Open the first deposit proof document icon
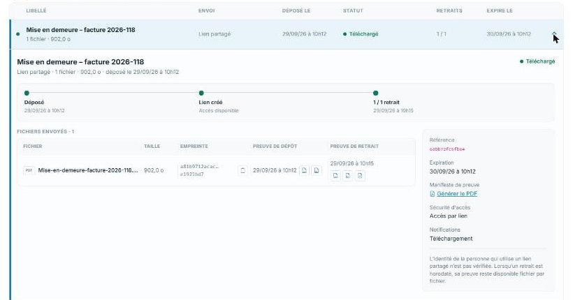The image size is (573, 300). click(304, 170)
